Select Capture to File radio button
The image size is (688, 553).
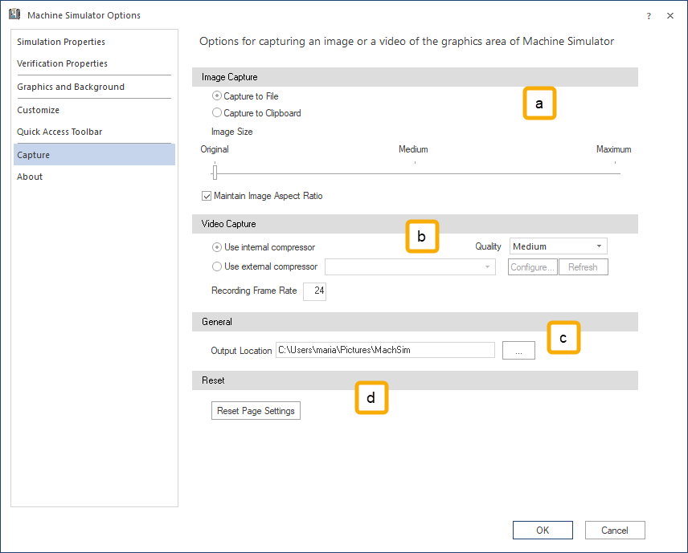coord(217,96)
